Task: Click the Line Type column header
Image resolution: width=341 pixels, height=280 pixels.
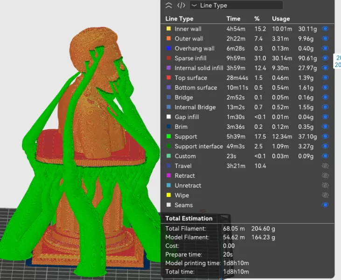Action: point(179,19)
